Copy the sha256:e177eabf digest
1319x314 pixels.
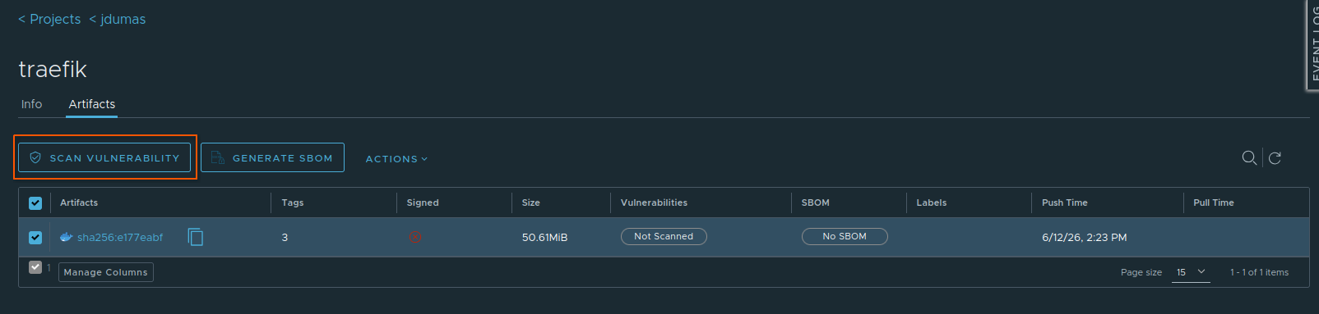(196, 237)
